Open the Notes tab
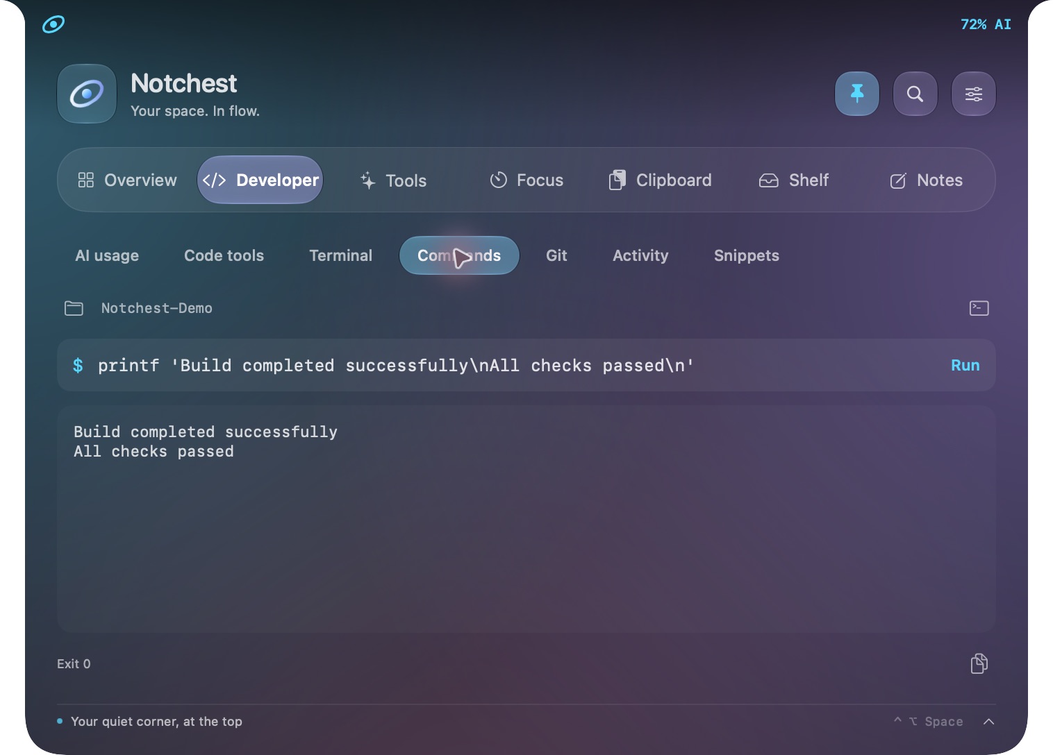Screen dimensions: 1053x755 click(927, 180)
